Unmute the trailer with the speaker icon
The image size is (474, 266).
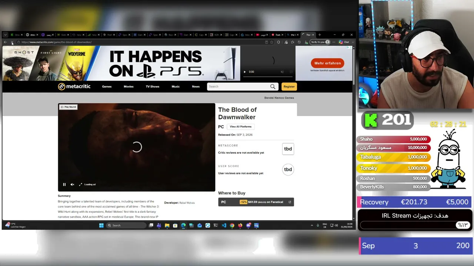point(72,184)
